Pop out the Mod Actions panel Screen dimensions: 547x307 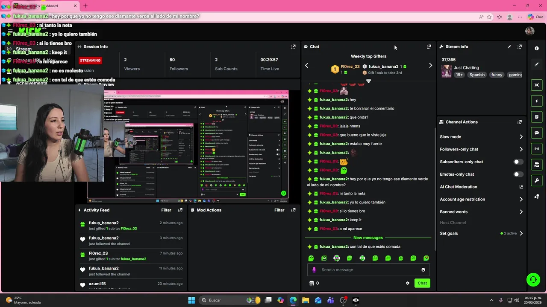point(293,210)
